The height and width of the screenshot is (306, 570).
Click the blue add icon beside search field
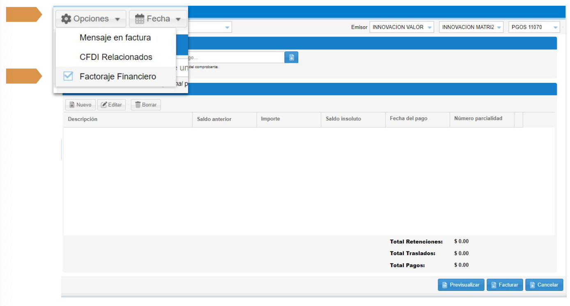coord(291,57)
